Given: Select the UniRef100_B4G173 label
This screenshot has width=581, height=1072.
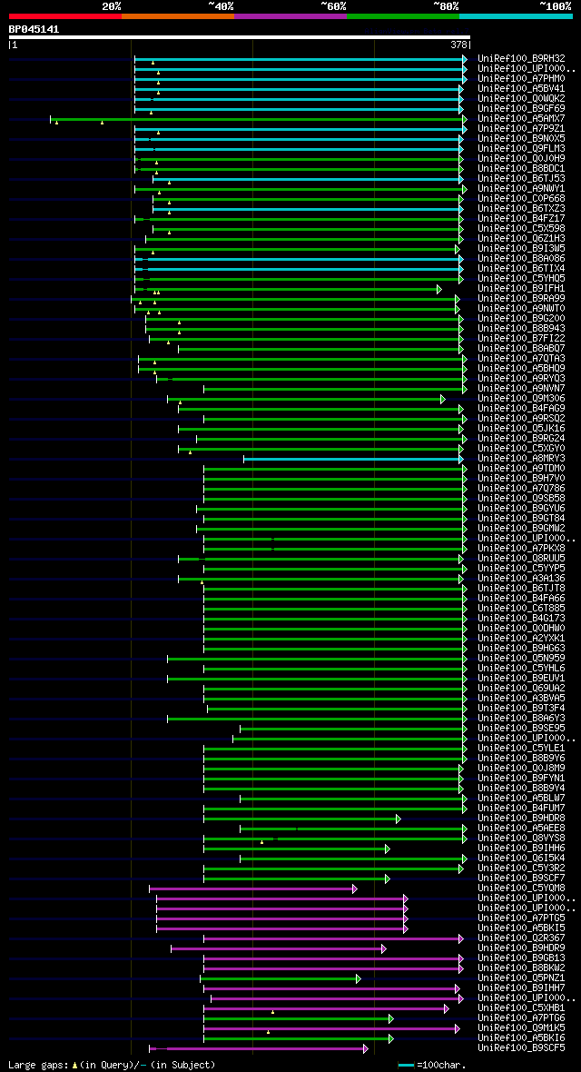Looking at the screenshot, I should click(521, 619).
